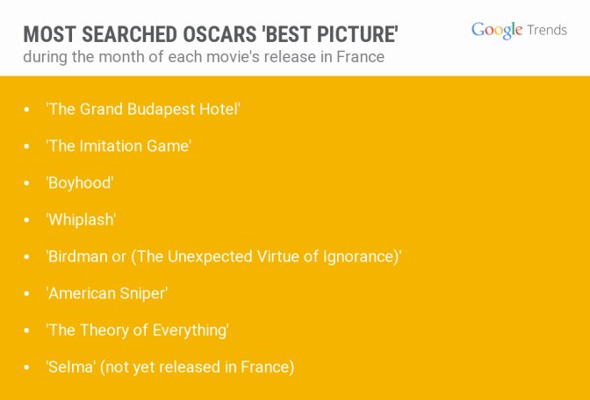
Task: Click the bullet before 'The Theory of Everything'
Action: [x=26, y=331]
